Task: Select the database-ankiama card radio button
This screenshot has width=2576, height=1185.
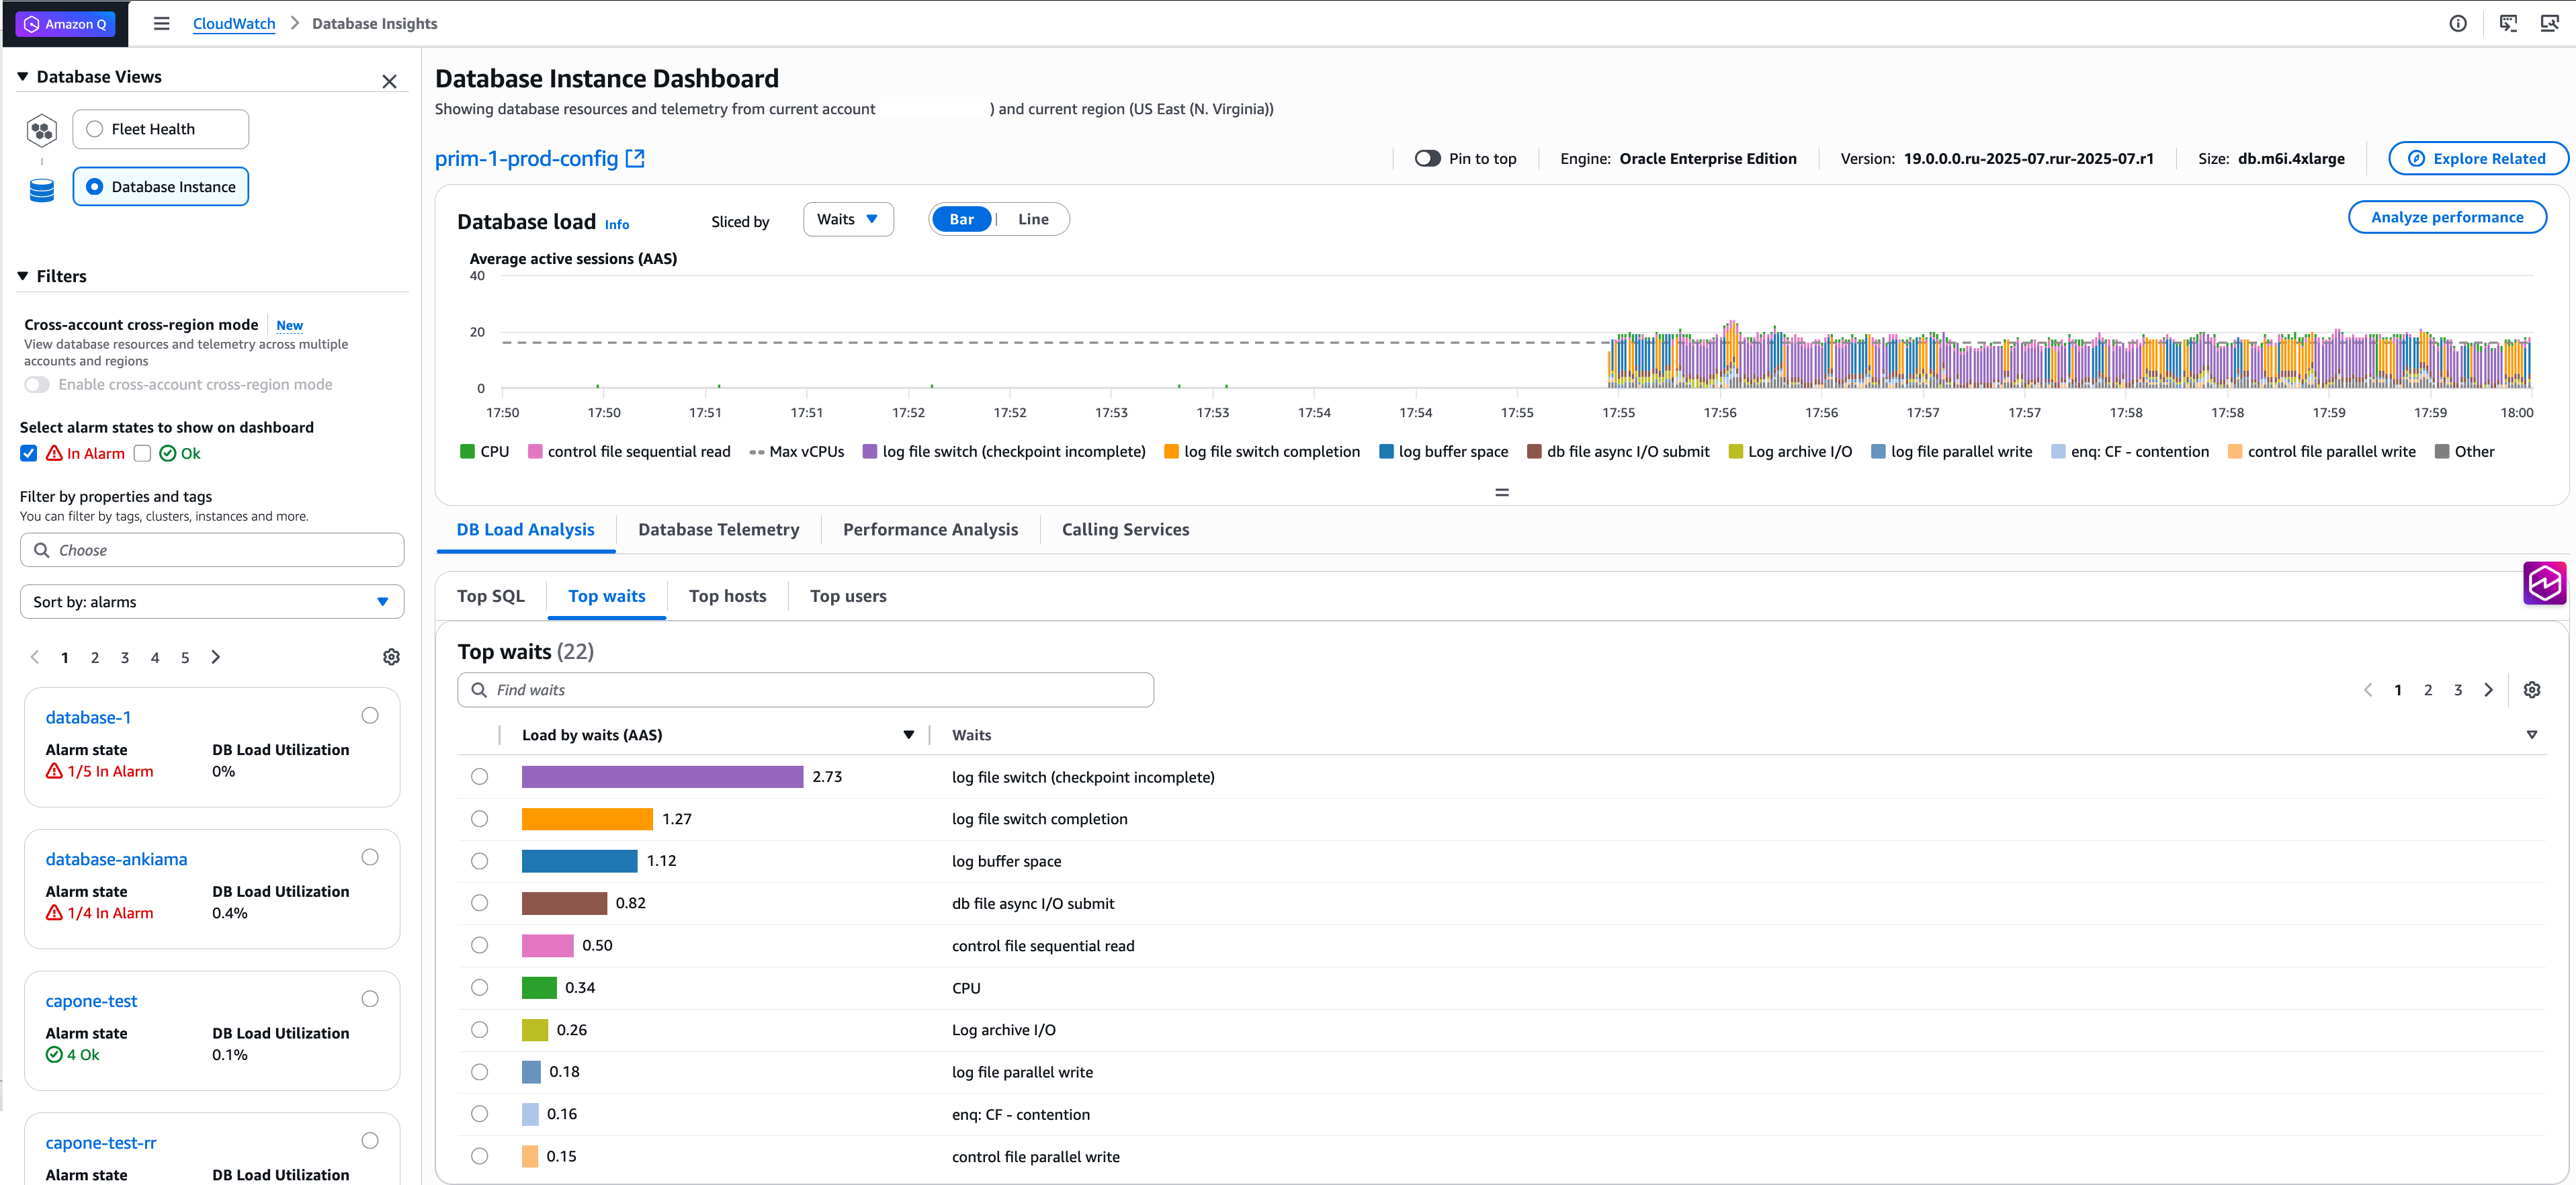Action: [370, 857]
